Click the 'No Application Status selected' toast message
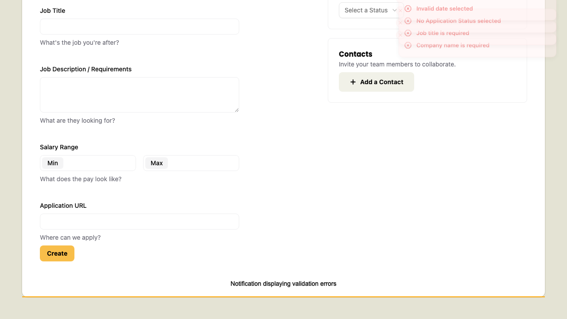567x319 pixels. (458, 21)
